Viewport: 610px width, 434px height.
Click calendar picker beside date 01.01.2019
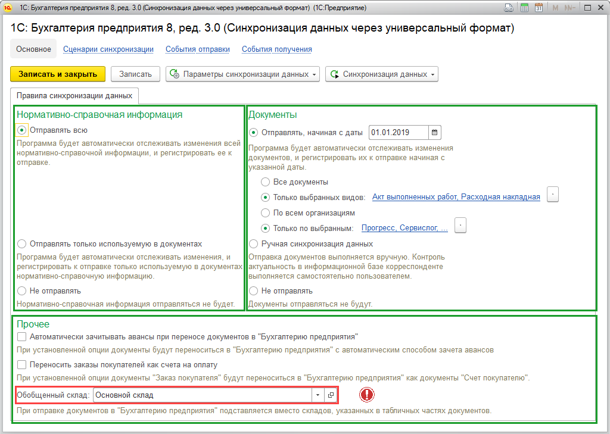(x=434, y=132)
